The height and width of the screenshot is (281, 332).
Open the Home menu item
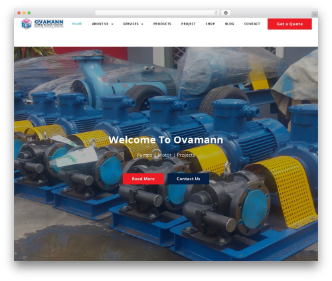77,24
